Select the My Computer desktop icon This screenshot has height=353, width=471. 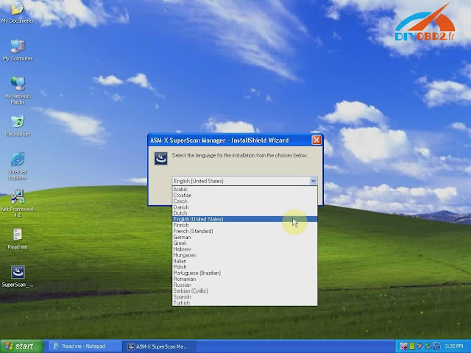(x=18, y=50)
